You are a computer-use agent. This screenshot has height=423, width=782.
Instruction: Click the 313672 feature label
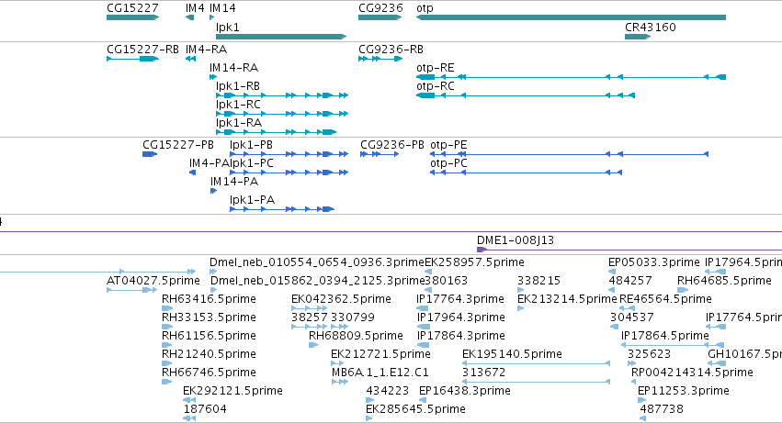pyautogui.click(x=483, y=373)
